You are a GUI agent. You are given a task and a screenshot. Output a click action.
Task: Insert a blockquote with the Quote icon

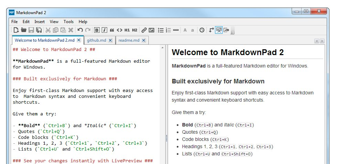pyautogui.click(x=112, y=30)
